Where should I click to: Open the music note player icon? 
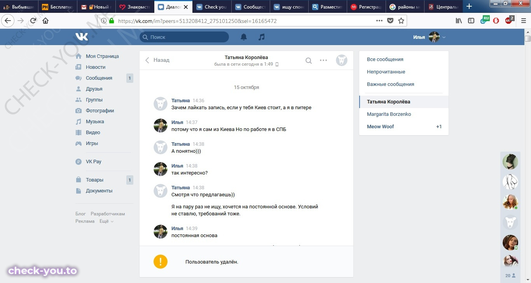click(262, 37)
